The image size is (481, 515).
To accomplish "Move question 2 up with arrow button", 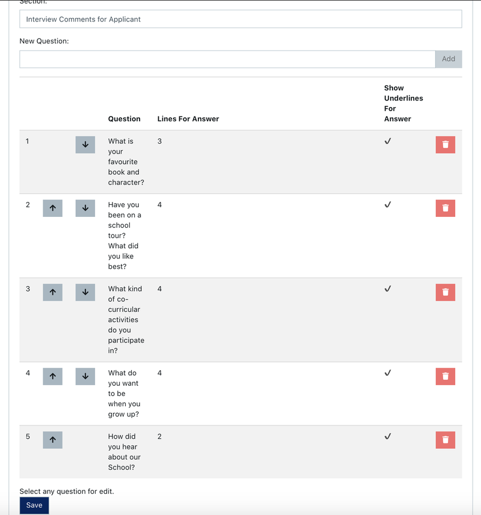I will pyautogui.click(x=52, y=209).
